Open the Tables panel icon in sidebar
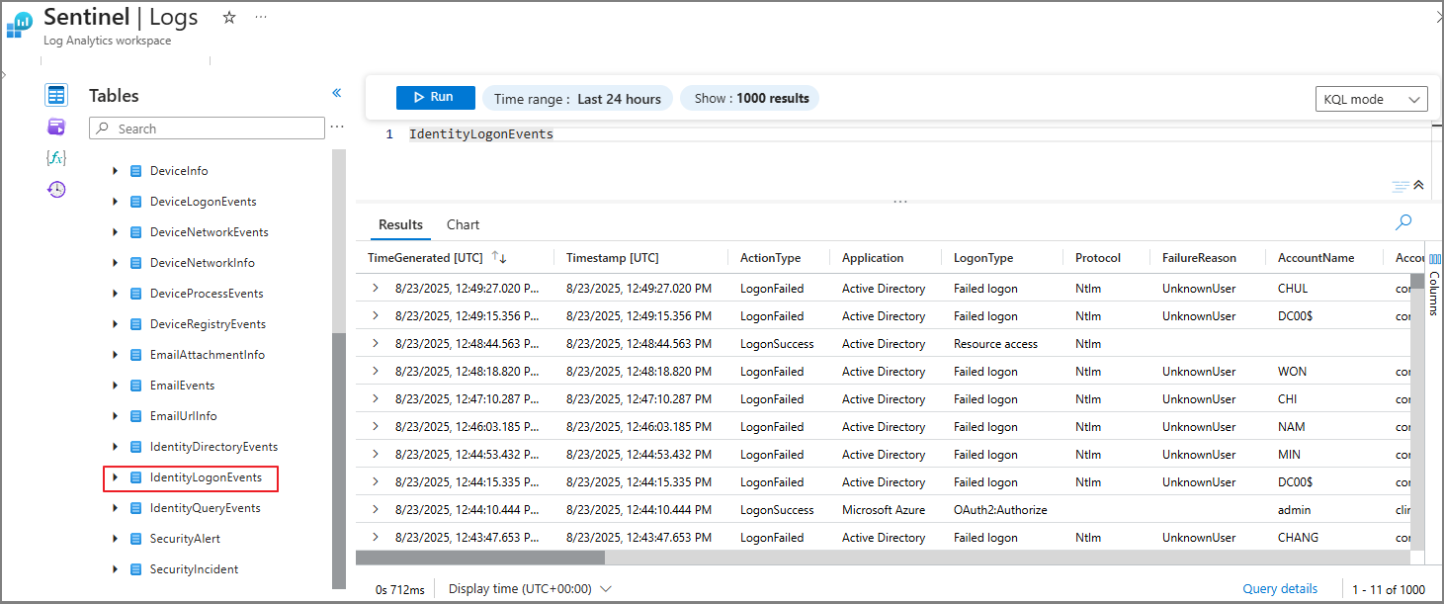 tap(56, 95)
